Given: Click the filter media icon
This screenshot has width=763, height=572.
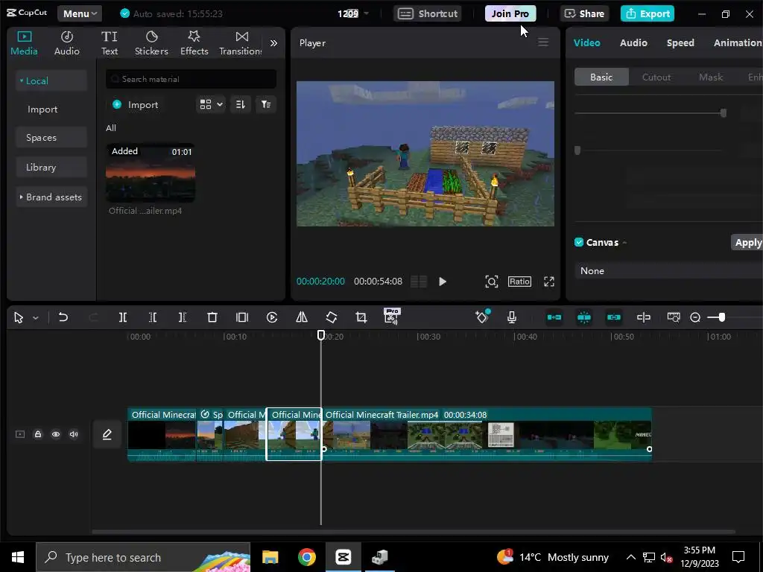Looking at the screenshot, I should point(266,104).
